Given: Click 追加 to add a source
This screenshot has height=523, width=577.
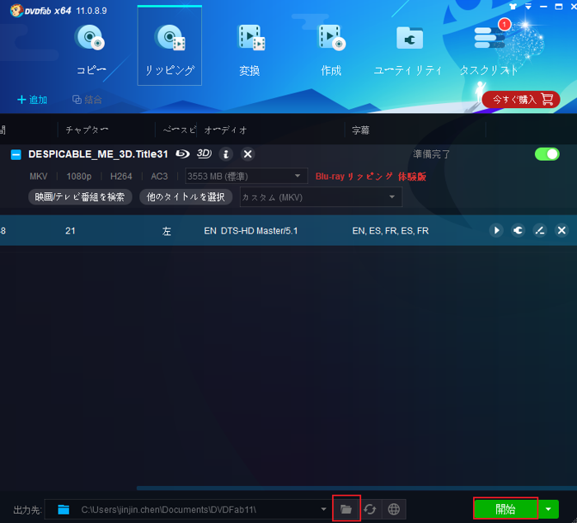Looking at the screenshot, I should point(32,100).
